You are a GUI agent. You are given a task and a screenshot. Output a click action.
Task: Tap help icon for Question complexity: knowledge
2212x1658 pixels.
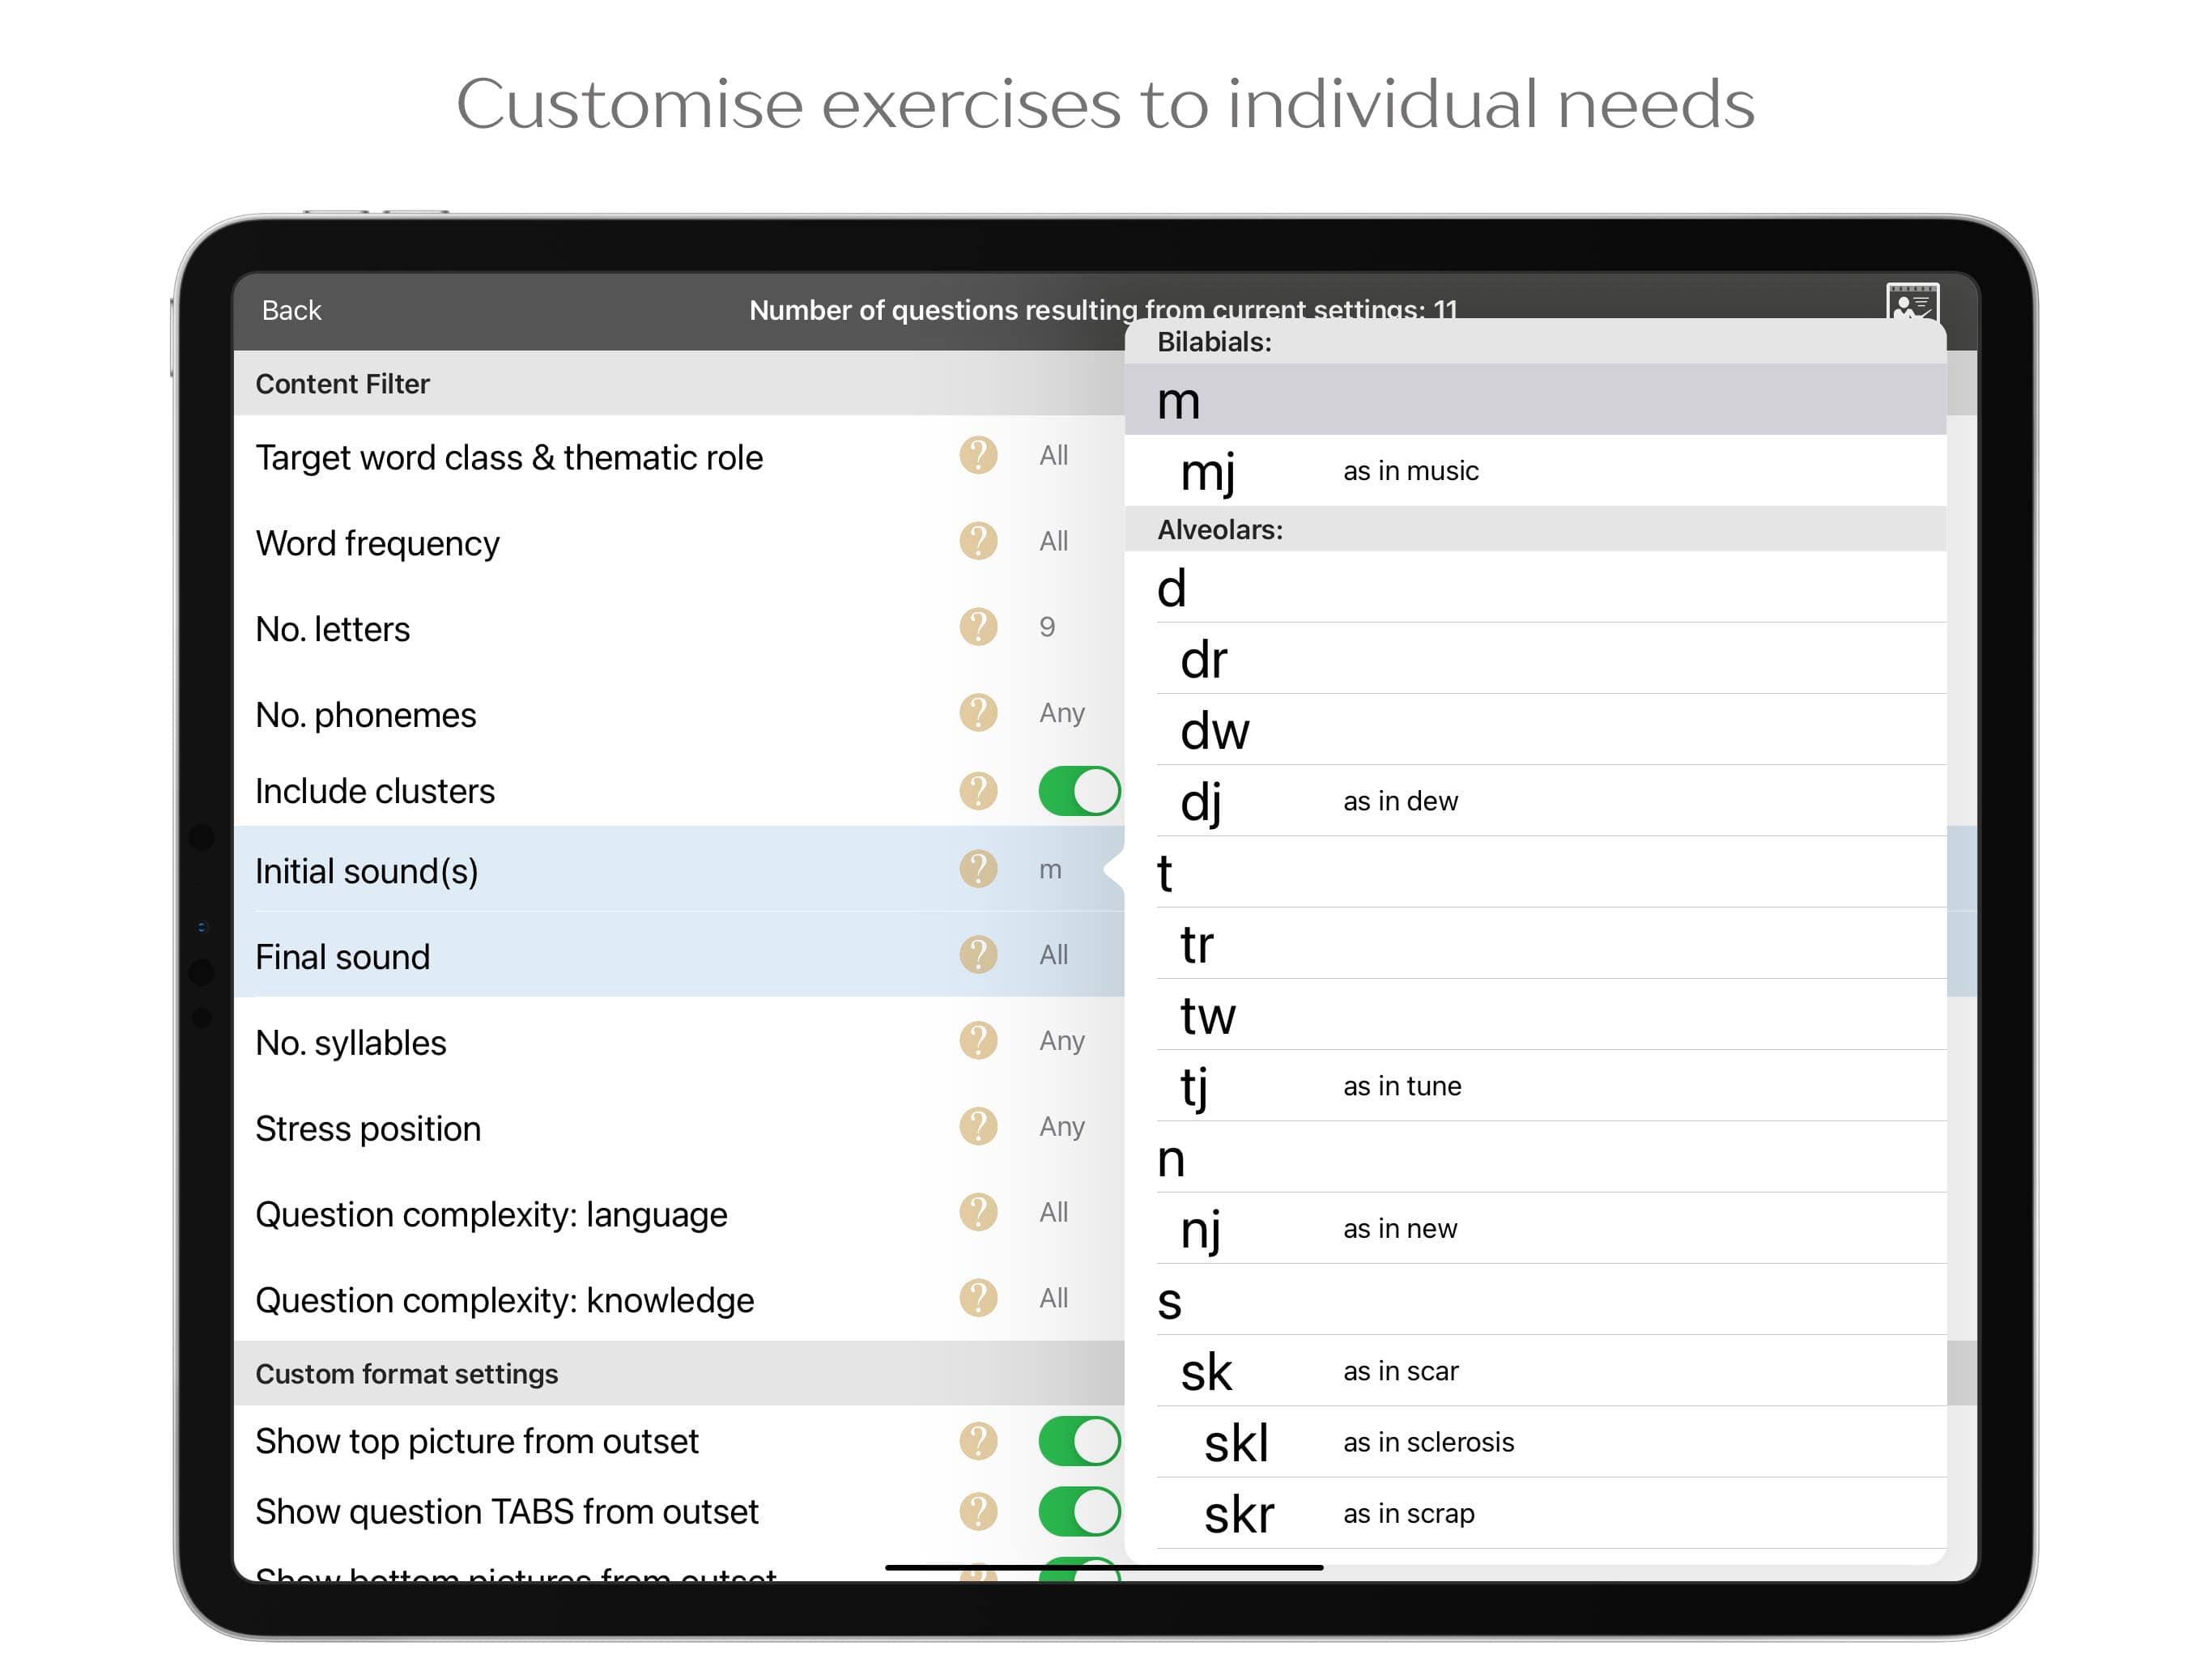pyautogui.click(x=977, y=1298)
